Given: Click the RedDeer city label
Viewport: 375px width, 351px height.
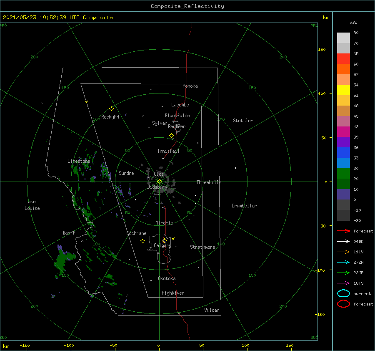Looking at the screenshot, I should tap(177, 126).
